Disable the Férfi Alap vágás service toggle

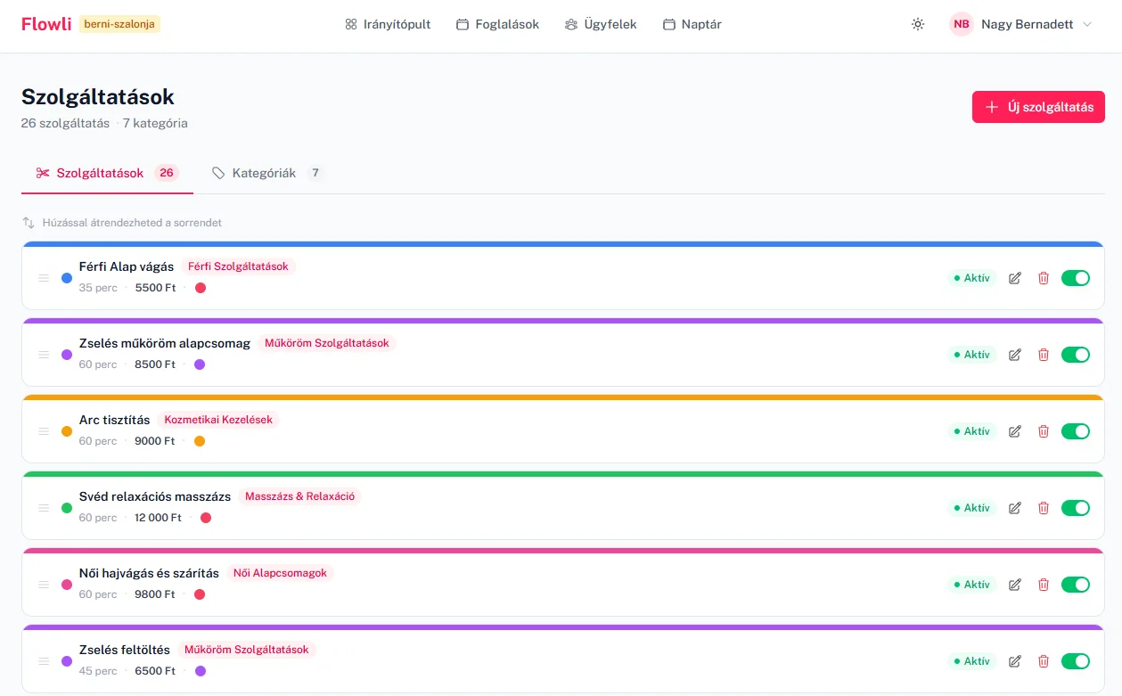tap(1076, 278)
